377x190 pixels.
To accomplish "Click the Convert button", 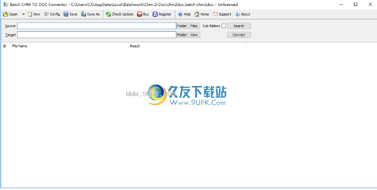I will click(x=239, y=35).
